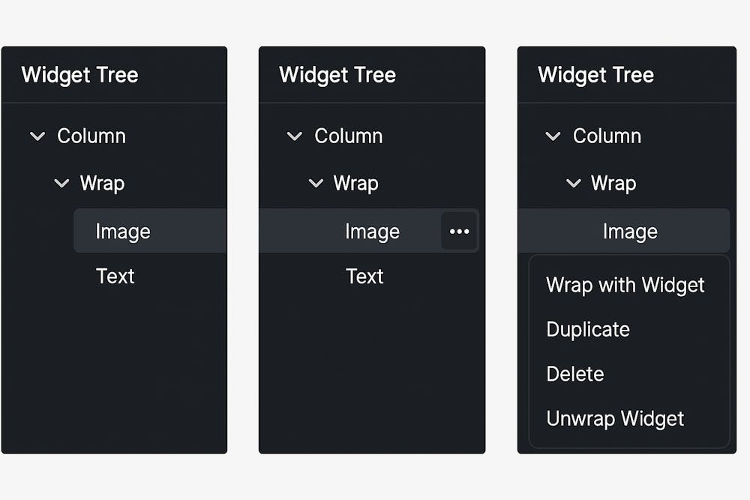750x500 pixels.
Task: Collapse Wrap chevron in panel lacking menu and dots
Action: tap(61, 184)
